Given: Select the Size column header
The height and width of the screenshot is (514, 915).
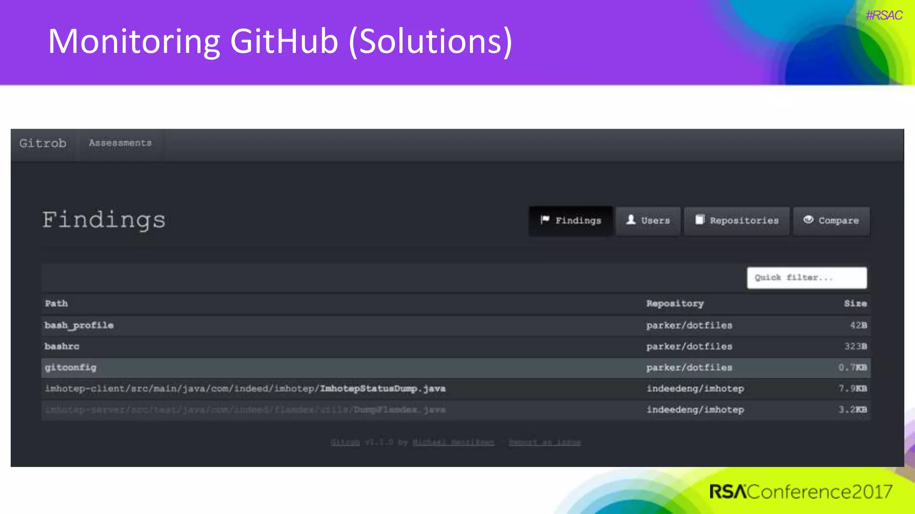Looking at the screenshot, I should click(855, 304).
